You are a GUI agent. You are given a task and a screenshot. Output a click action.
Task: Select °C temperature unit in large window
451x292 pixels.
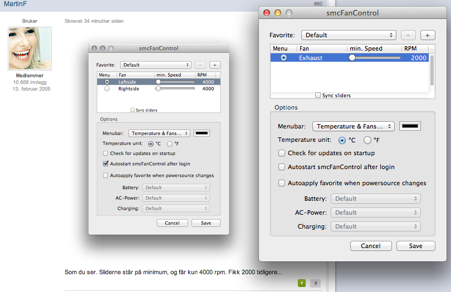pyautogui.click(x=342, y=140)
